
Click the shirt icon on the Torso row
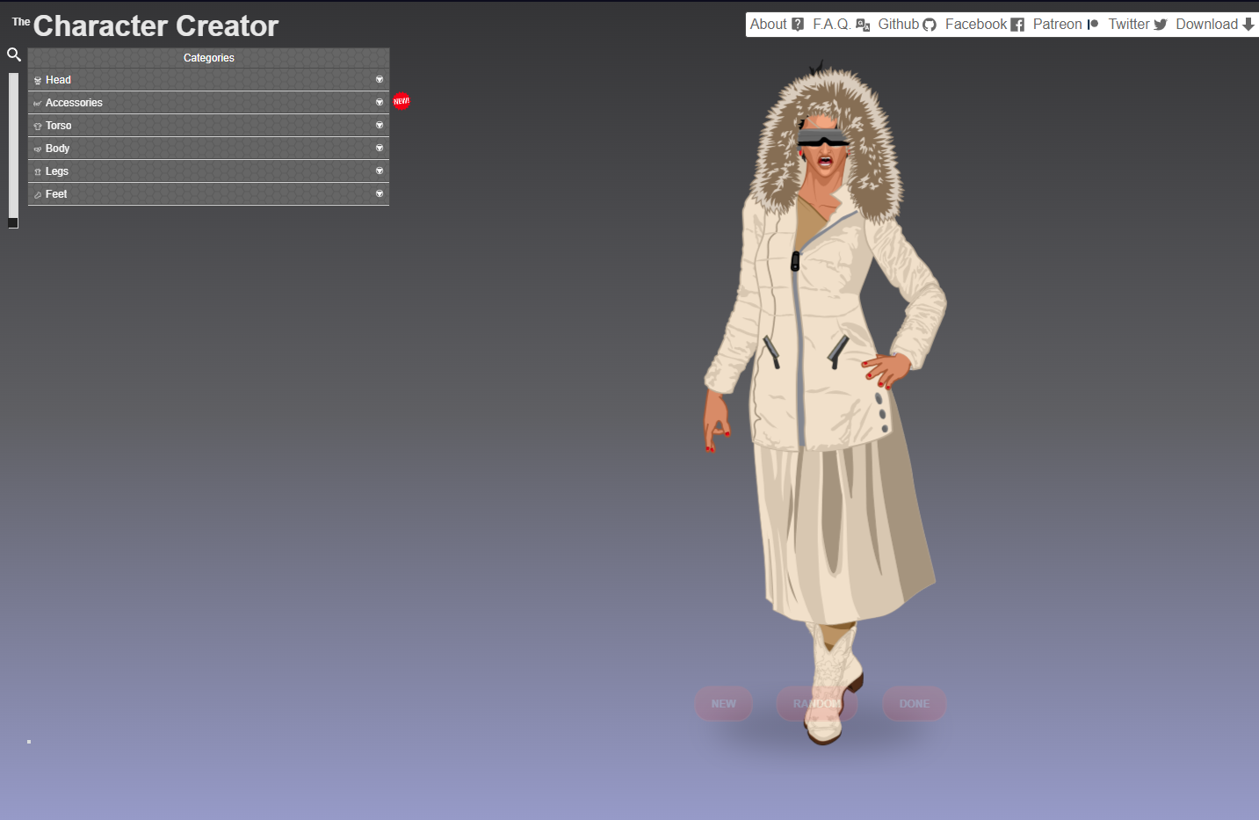(37, 125)
